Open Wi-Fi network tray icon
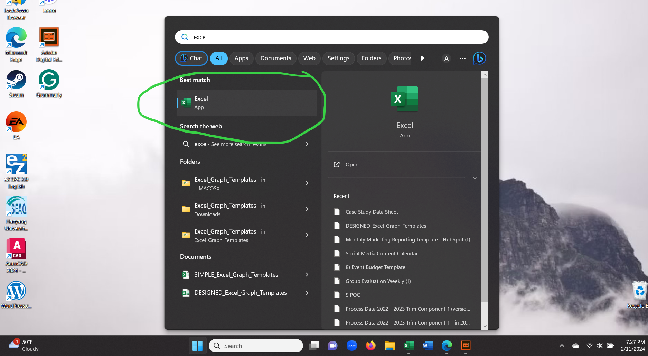 pos(590,346)
